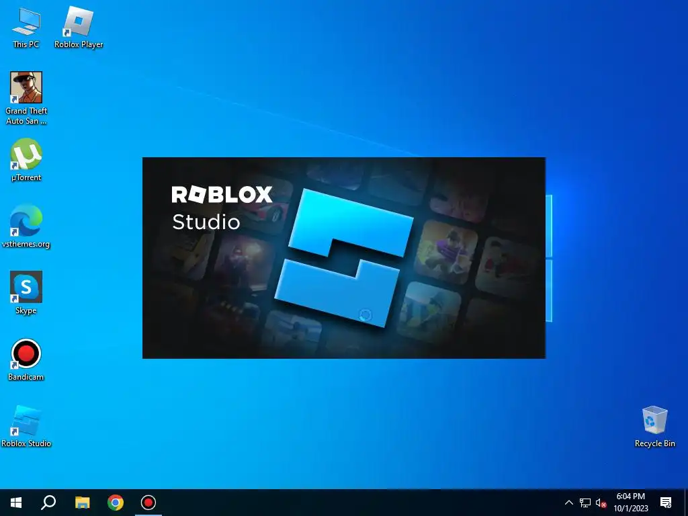Select the This PC desktop icon
The width and height of the screenshot is (688, 516).
26,27
